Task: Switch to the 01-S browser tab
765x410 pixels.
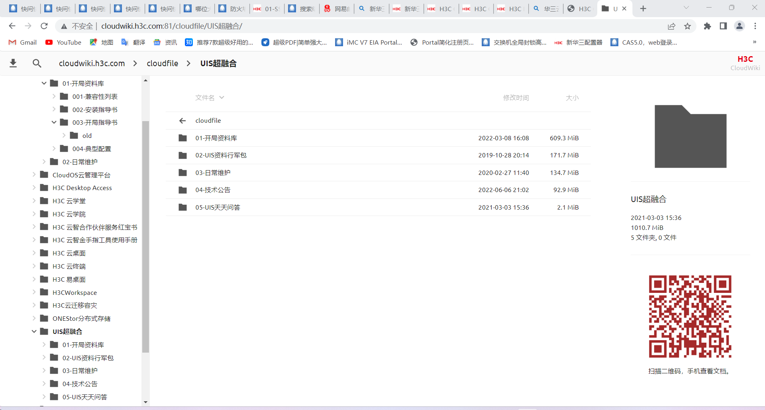Action: tap(267, 8)
